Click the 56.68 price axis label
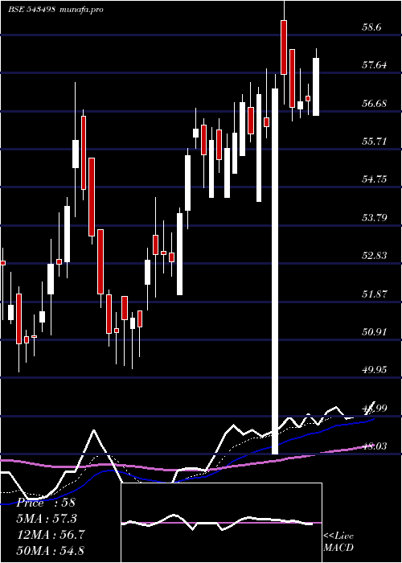 coord(375,104)
